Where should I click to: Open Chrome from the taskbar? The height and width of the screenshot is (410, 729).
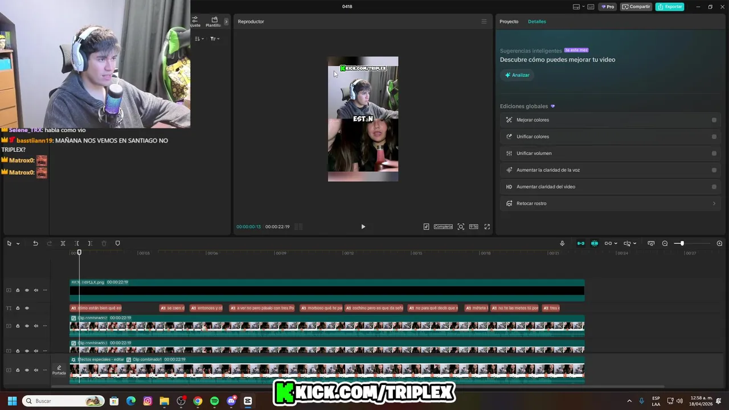pyautogui.click(x=198, y=401)
